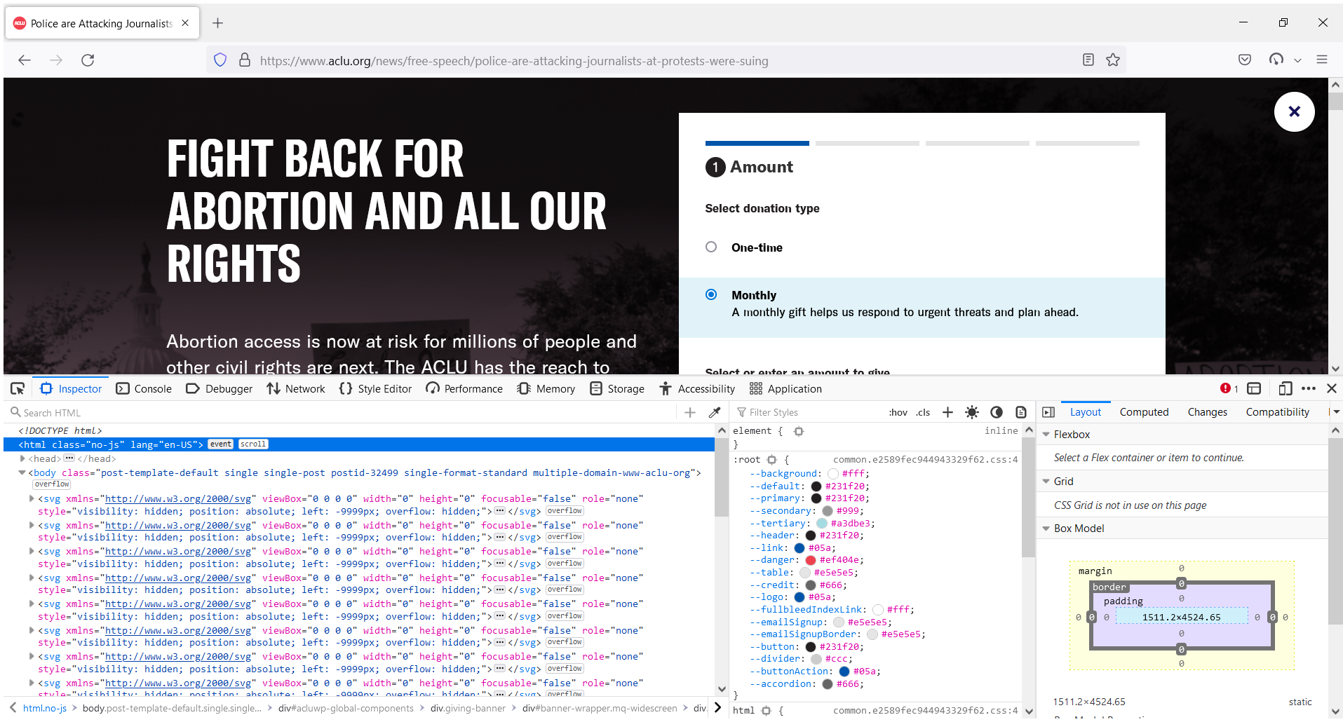The image size is (1343, 722).
Task: Open the DevTools error count indicator
Action: 1229,388
